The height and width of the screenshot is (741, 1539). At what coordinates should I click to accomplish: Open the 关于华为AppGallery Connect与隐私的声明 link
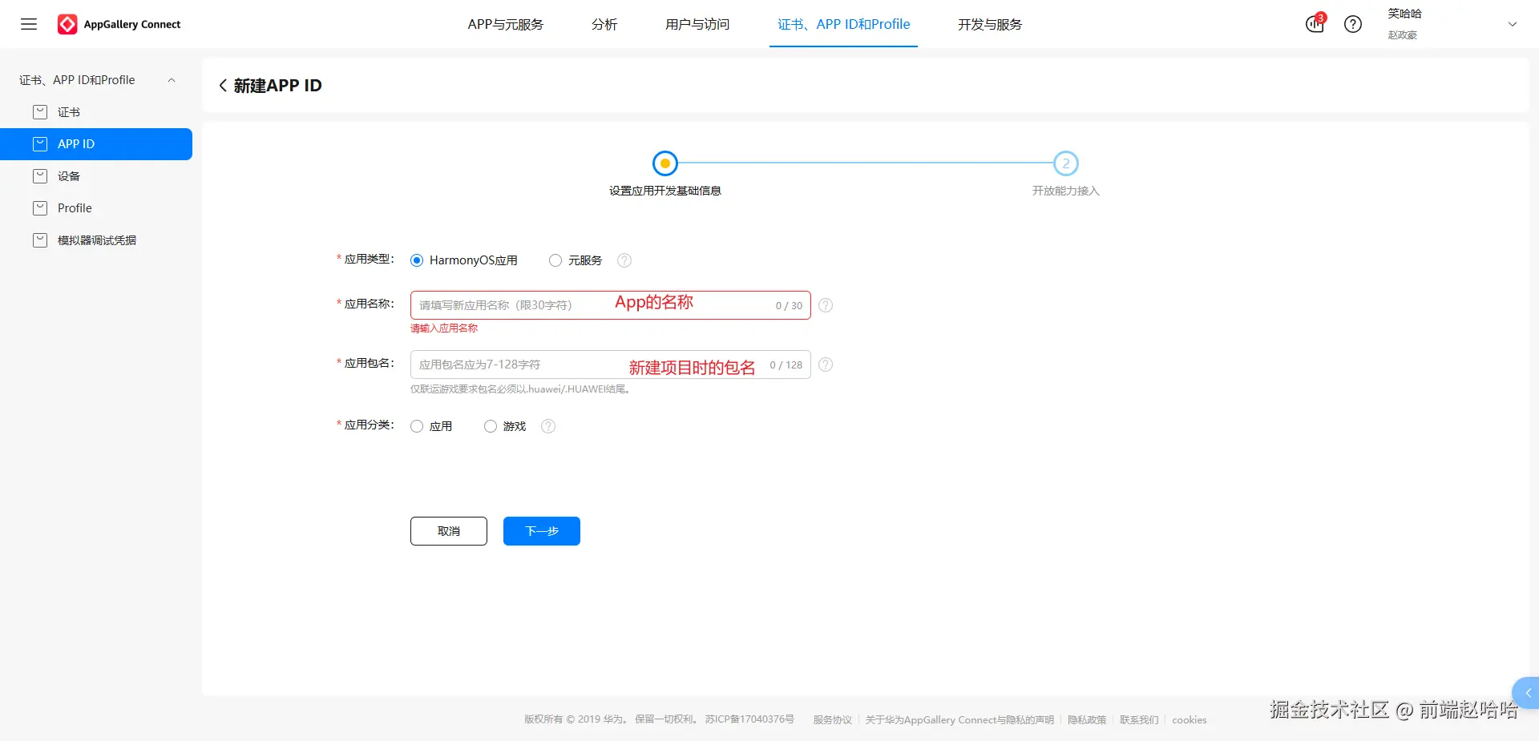click(x=959, y=719)
